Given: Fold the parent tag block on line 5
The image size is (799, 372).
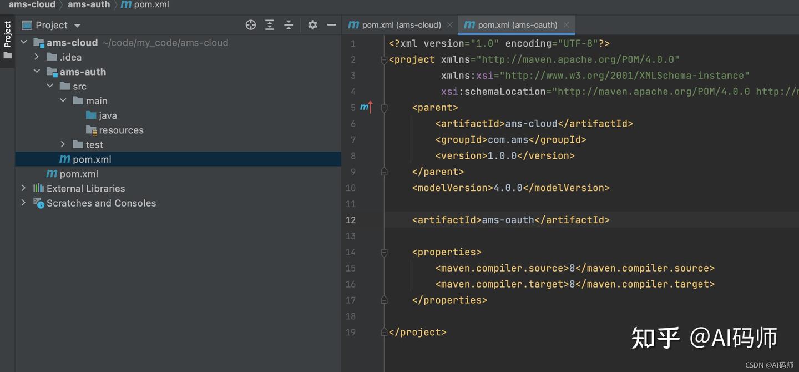Looking at the screenshot, I should (384, 108).
